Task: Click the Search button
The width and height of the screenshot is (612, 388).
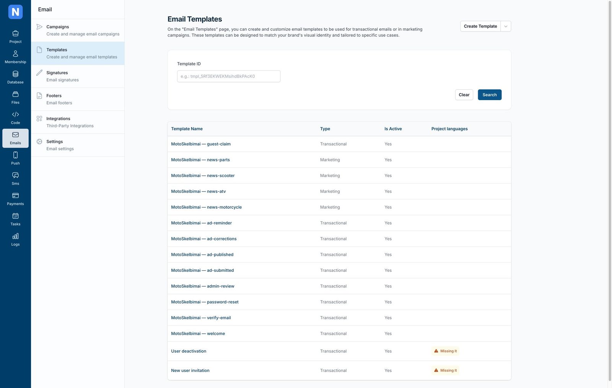Action: [490, 95]
